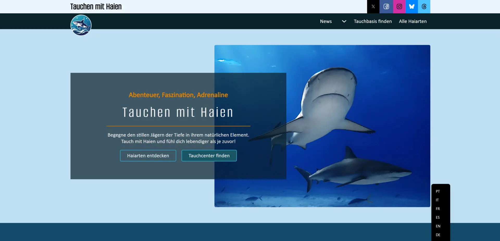Click the round shark logo

tap(81, 25)
